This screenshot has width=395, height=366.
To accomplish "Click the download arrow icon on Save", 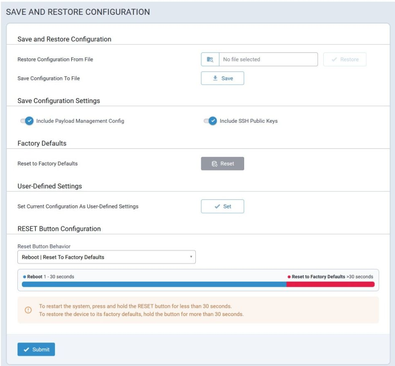I will (215, 78).
